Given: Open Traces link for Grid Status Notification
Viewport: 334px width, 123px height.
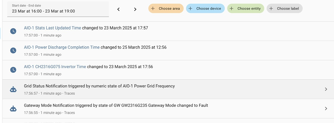Looking at the screenshot, I should 69,93.
